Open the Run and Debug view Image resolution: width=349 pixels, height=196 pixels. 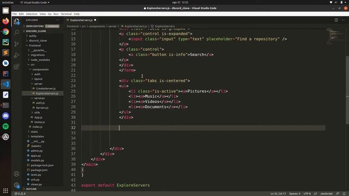pos(16,55)
